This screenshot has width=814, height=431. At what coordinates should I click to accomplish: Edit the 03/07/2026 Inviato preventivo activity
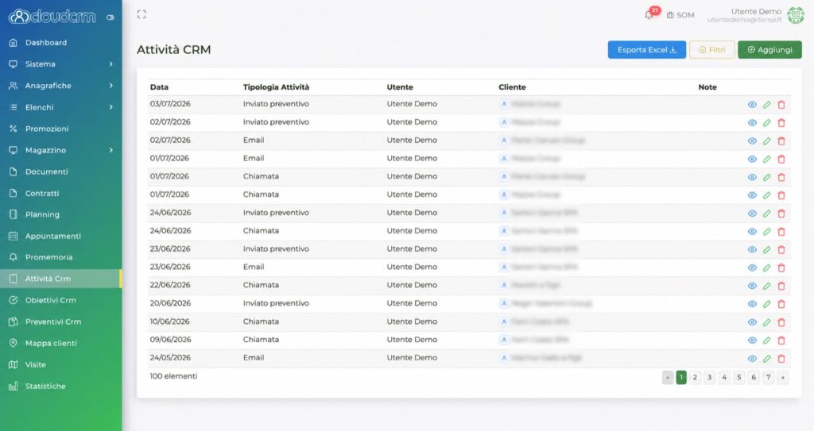coord(767,105)
